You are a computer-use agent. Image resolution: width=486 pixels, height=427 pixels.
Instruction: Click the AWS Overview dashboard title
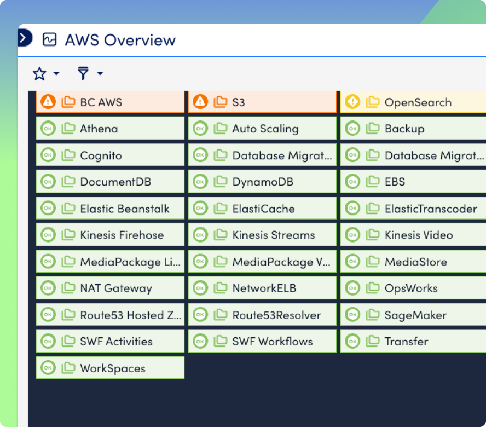click(120, 40)
